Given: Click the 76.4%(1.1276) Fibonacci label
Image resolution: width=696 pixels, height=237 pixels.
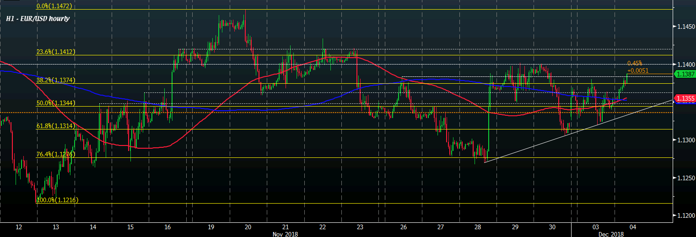Looking at the screenshot, I should click(55, 154).
